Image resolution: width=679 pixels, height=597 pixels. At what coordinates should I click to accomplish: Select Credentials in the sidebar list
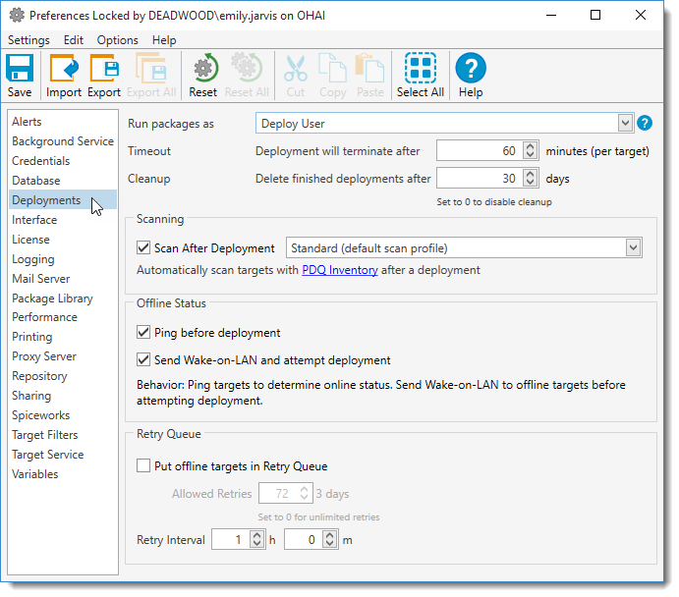tap(40, 161)
